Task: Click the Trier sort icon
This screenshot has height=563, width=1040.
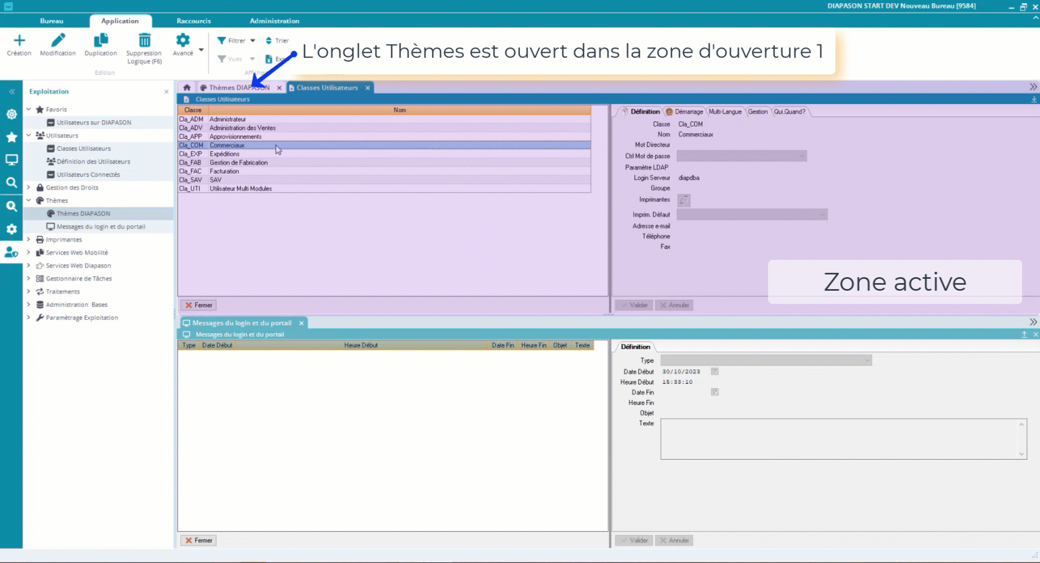Action: 270,40
